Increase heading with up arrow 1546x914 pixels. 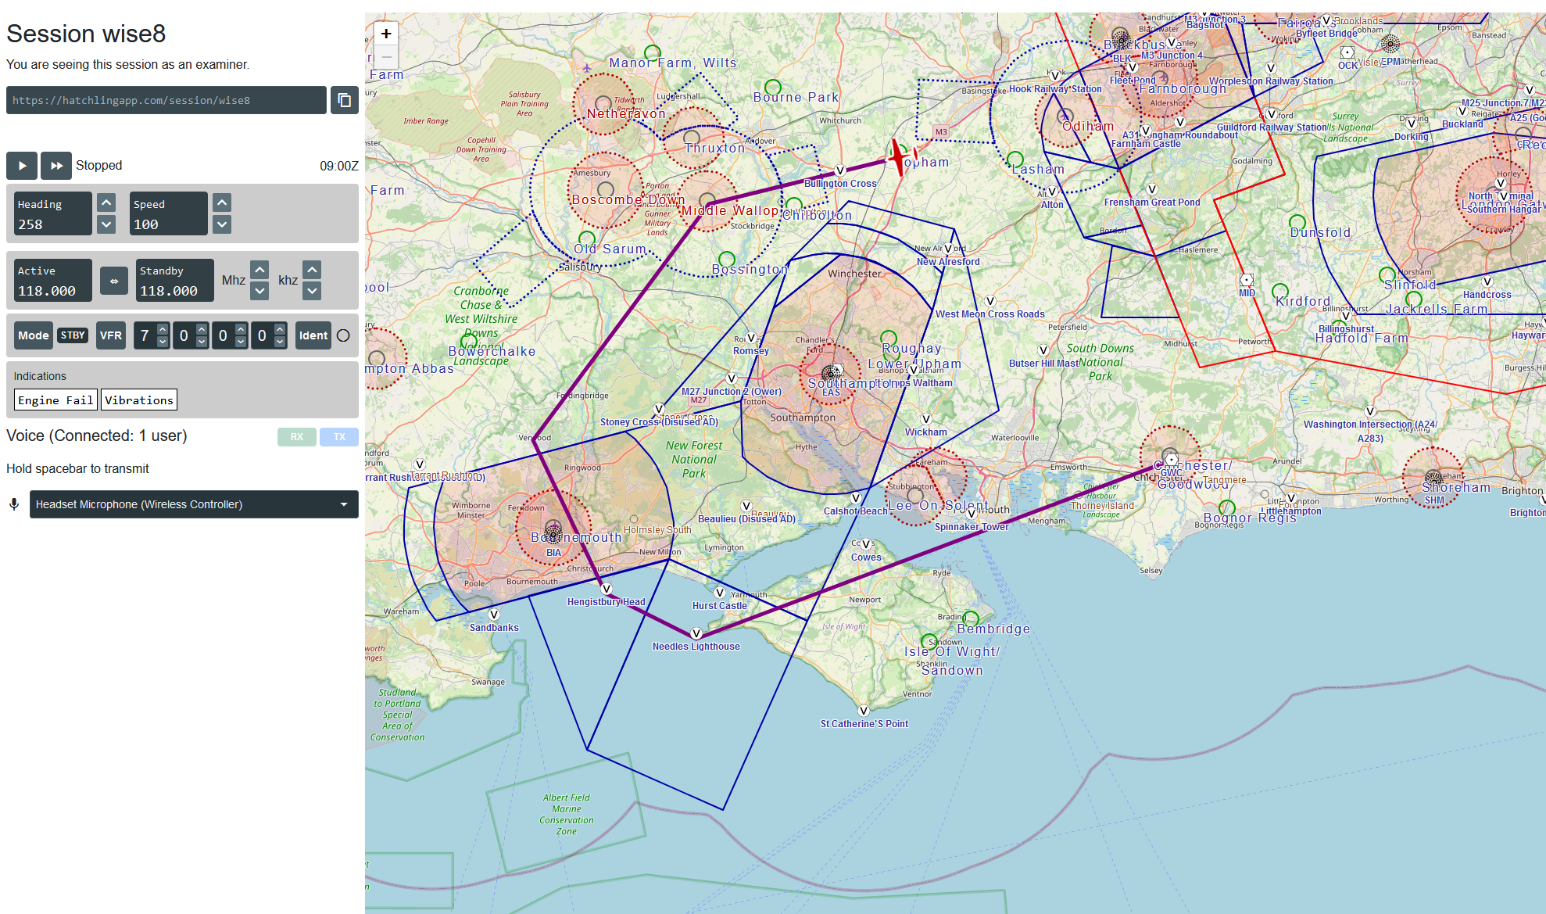tap(107, 203)
